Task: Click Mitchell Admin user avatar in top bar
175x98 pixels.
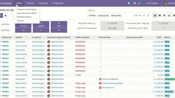Action: point(165,3)
